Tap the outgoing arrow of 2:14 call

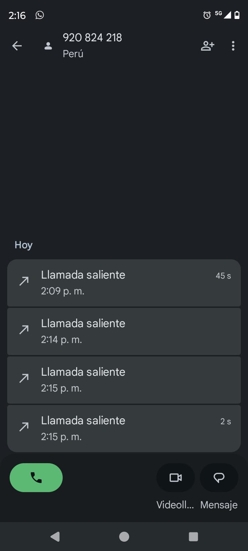pos(24,330)
